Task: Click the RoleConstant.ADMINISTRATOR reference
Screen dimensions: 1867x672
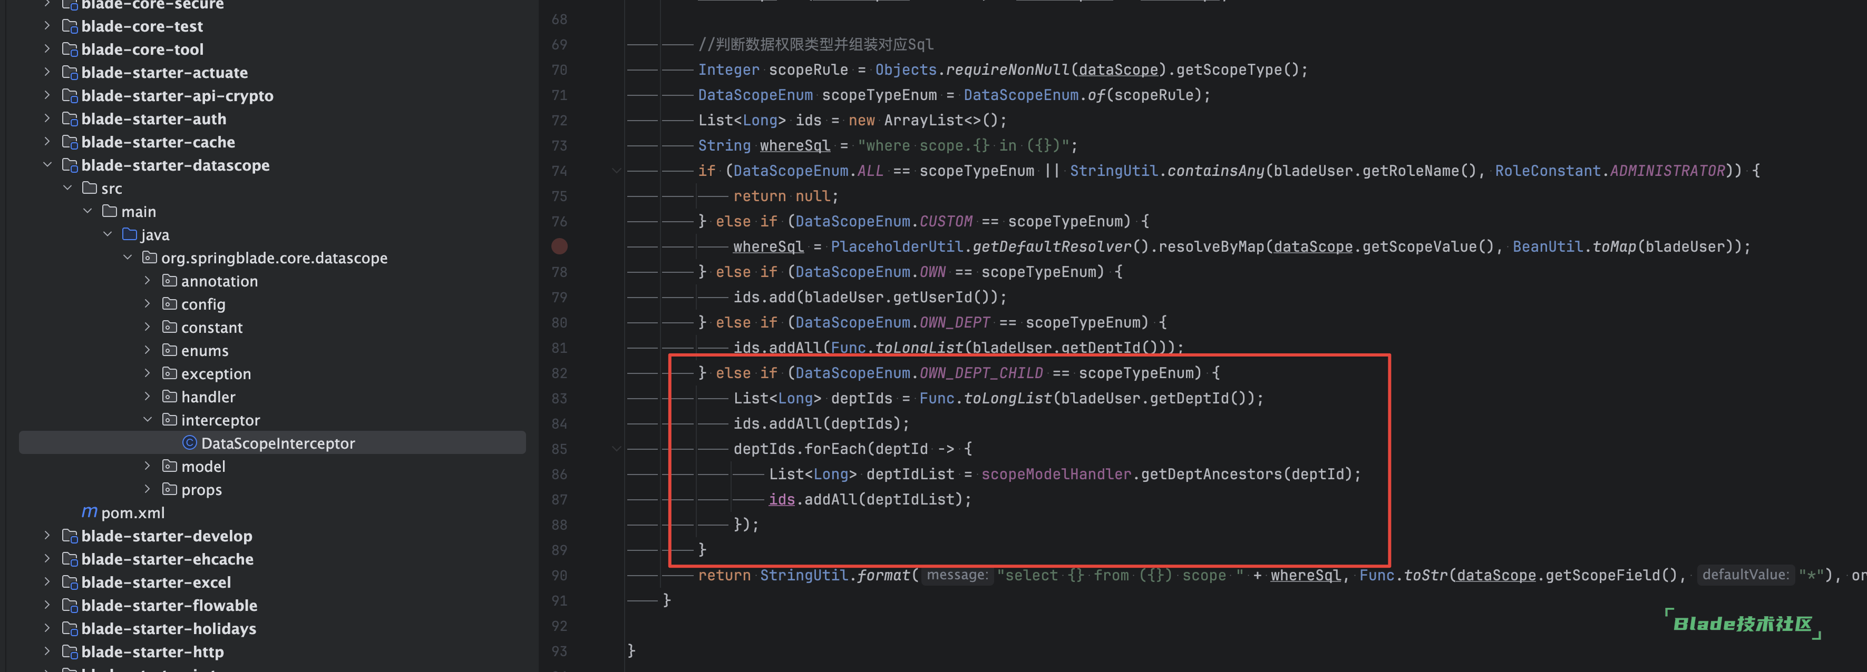Action: (1610, 171)
